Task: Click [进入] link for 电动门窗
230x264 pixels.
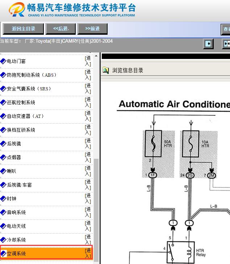Action: click(x=88, y=61)
